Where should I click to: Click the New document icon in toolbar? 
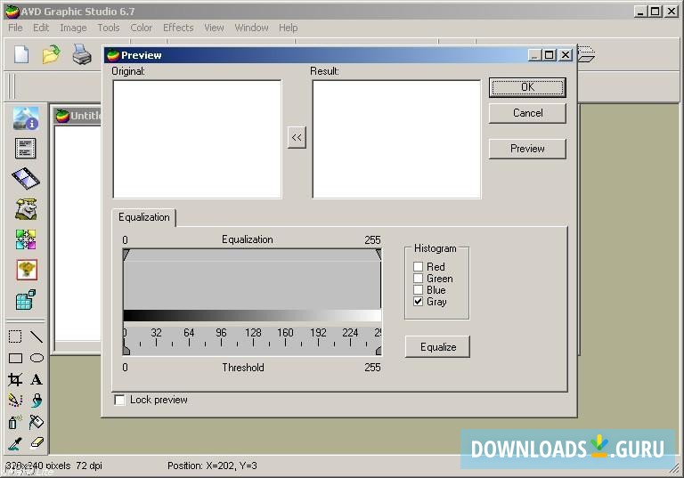tap(21, 55)
